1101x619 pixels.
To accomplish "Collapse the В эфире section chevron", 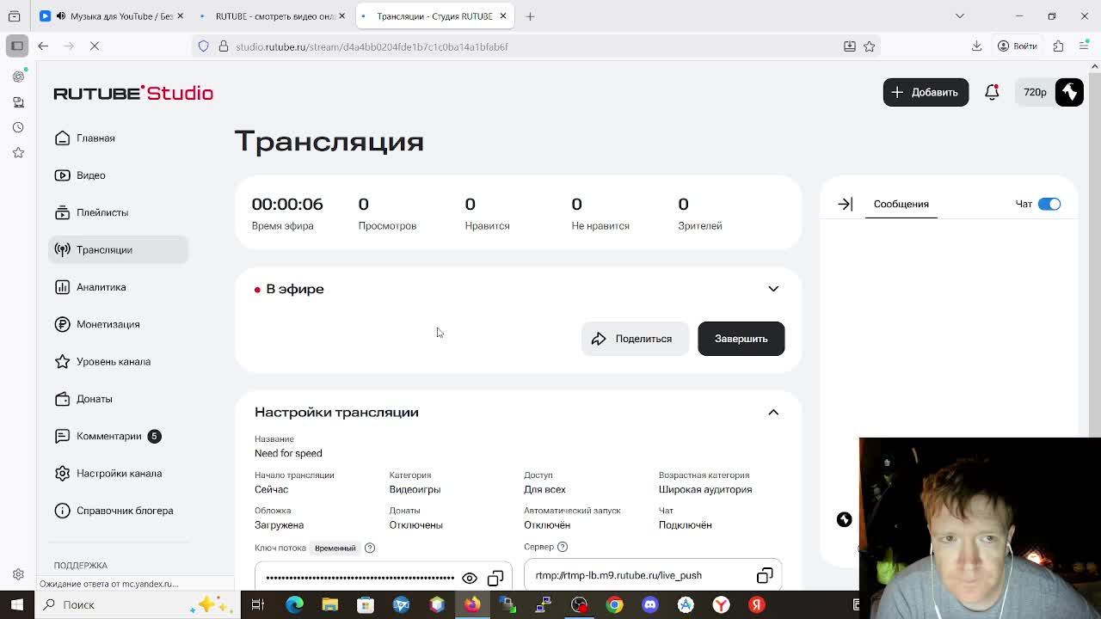I will (773, 289).
